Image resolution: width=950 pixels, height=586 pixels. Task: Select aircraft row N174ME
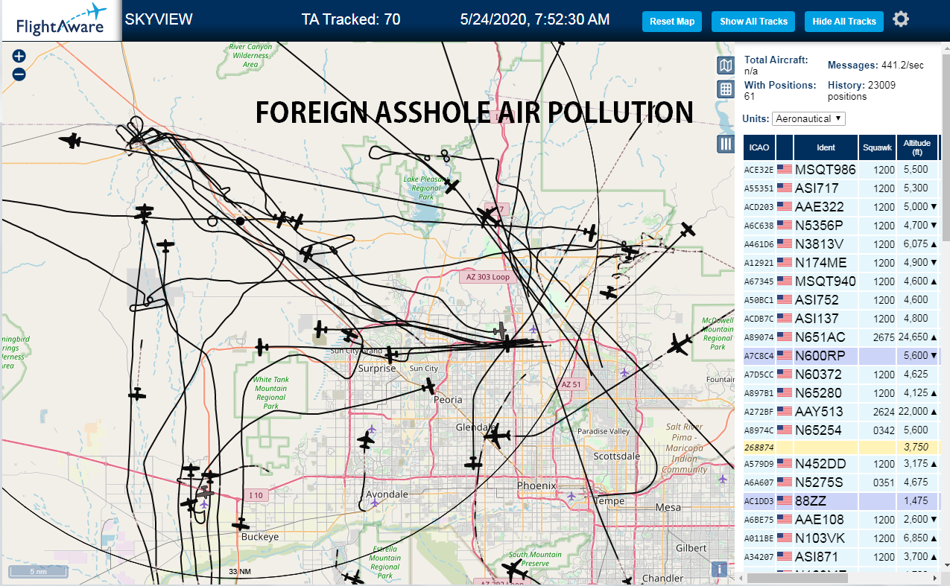[x=842, y=263]
